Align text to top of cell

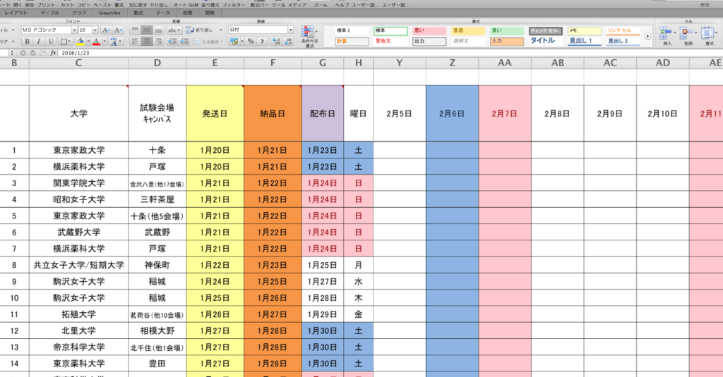[135, 30]
